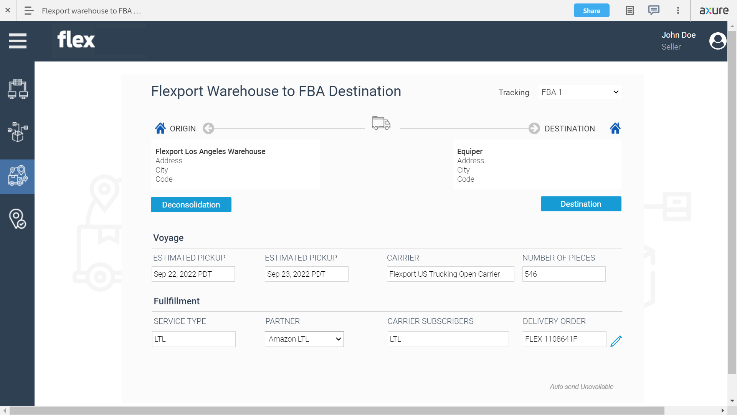Open the network distribution sidebar panel
Image resolution: width=737 pixels, height=415 pixels.
tap(17, 89)
